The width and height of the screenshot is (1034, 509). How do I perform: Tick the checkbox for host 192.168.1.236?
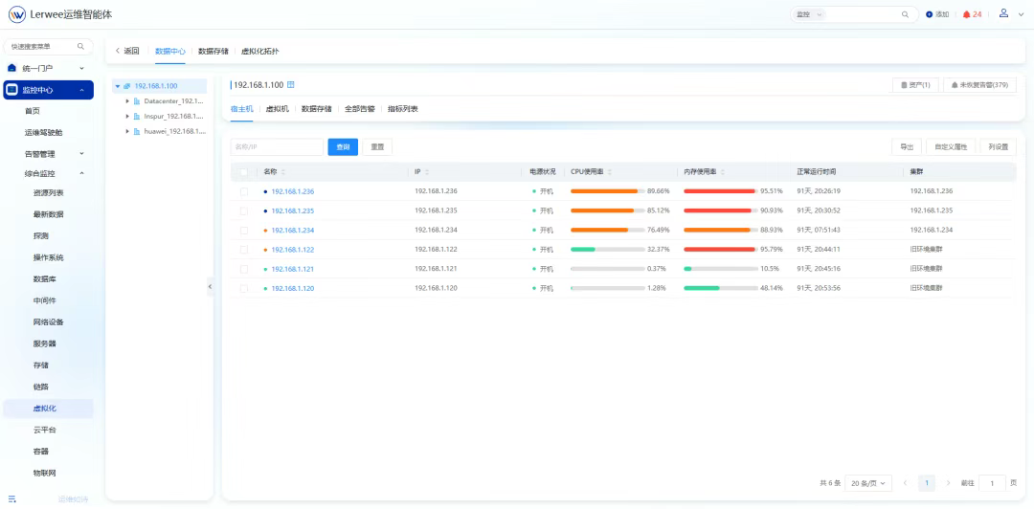click(244, 191)
